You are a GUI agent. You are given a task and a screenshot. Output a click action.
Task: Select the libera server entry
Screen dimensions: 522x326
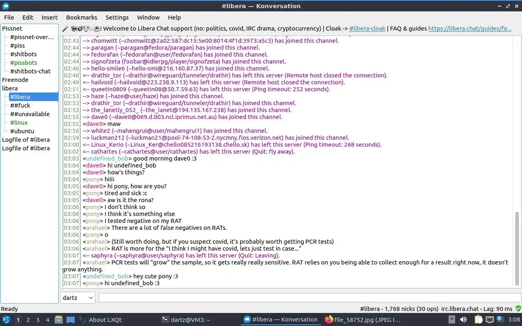[x=10, y=88]
